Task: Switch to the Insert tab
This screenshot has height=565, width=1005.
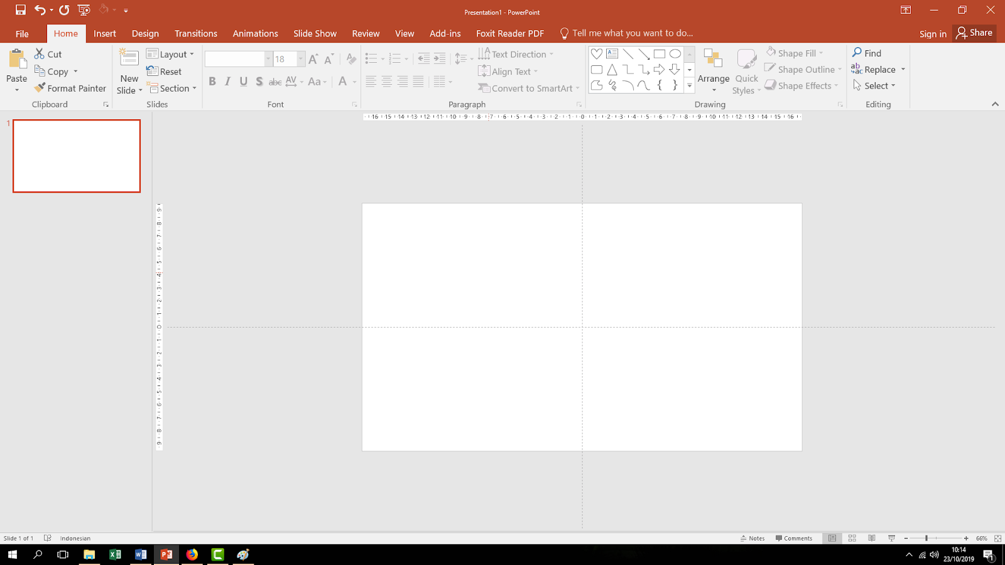Action: 104,33
